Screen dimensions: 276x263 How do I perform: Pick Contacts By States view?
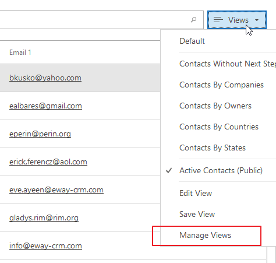213,148
